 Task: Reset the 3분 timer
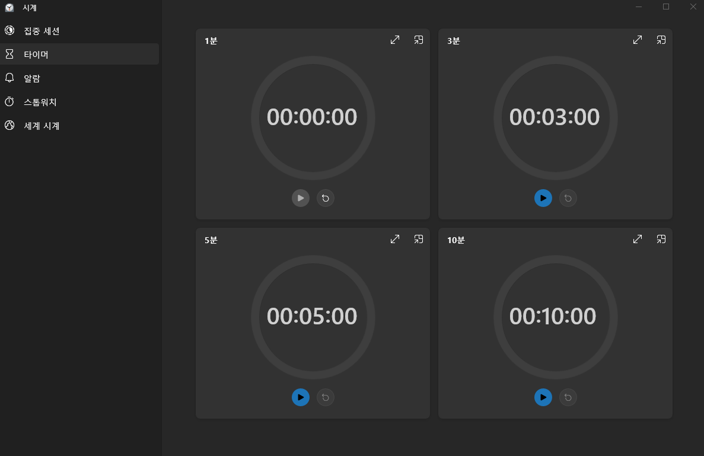pos(568,198)
